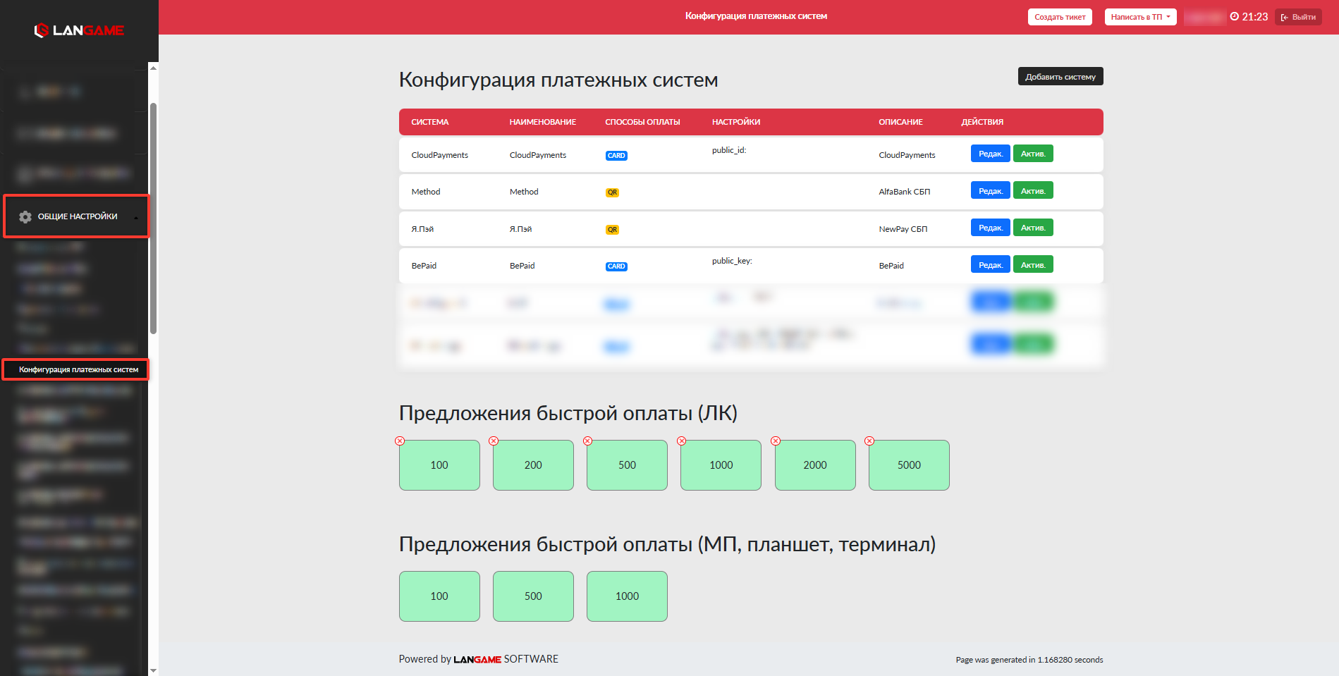The width and height of the screenshot is (1339, 676).
Task: Click the NewPay СБП description cell
Action: pos(903,229)
